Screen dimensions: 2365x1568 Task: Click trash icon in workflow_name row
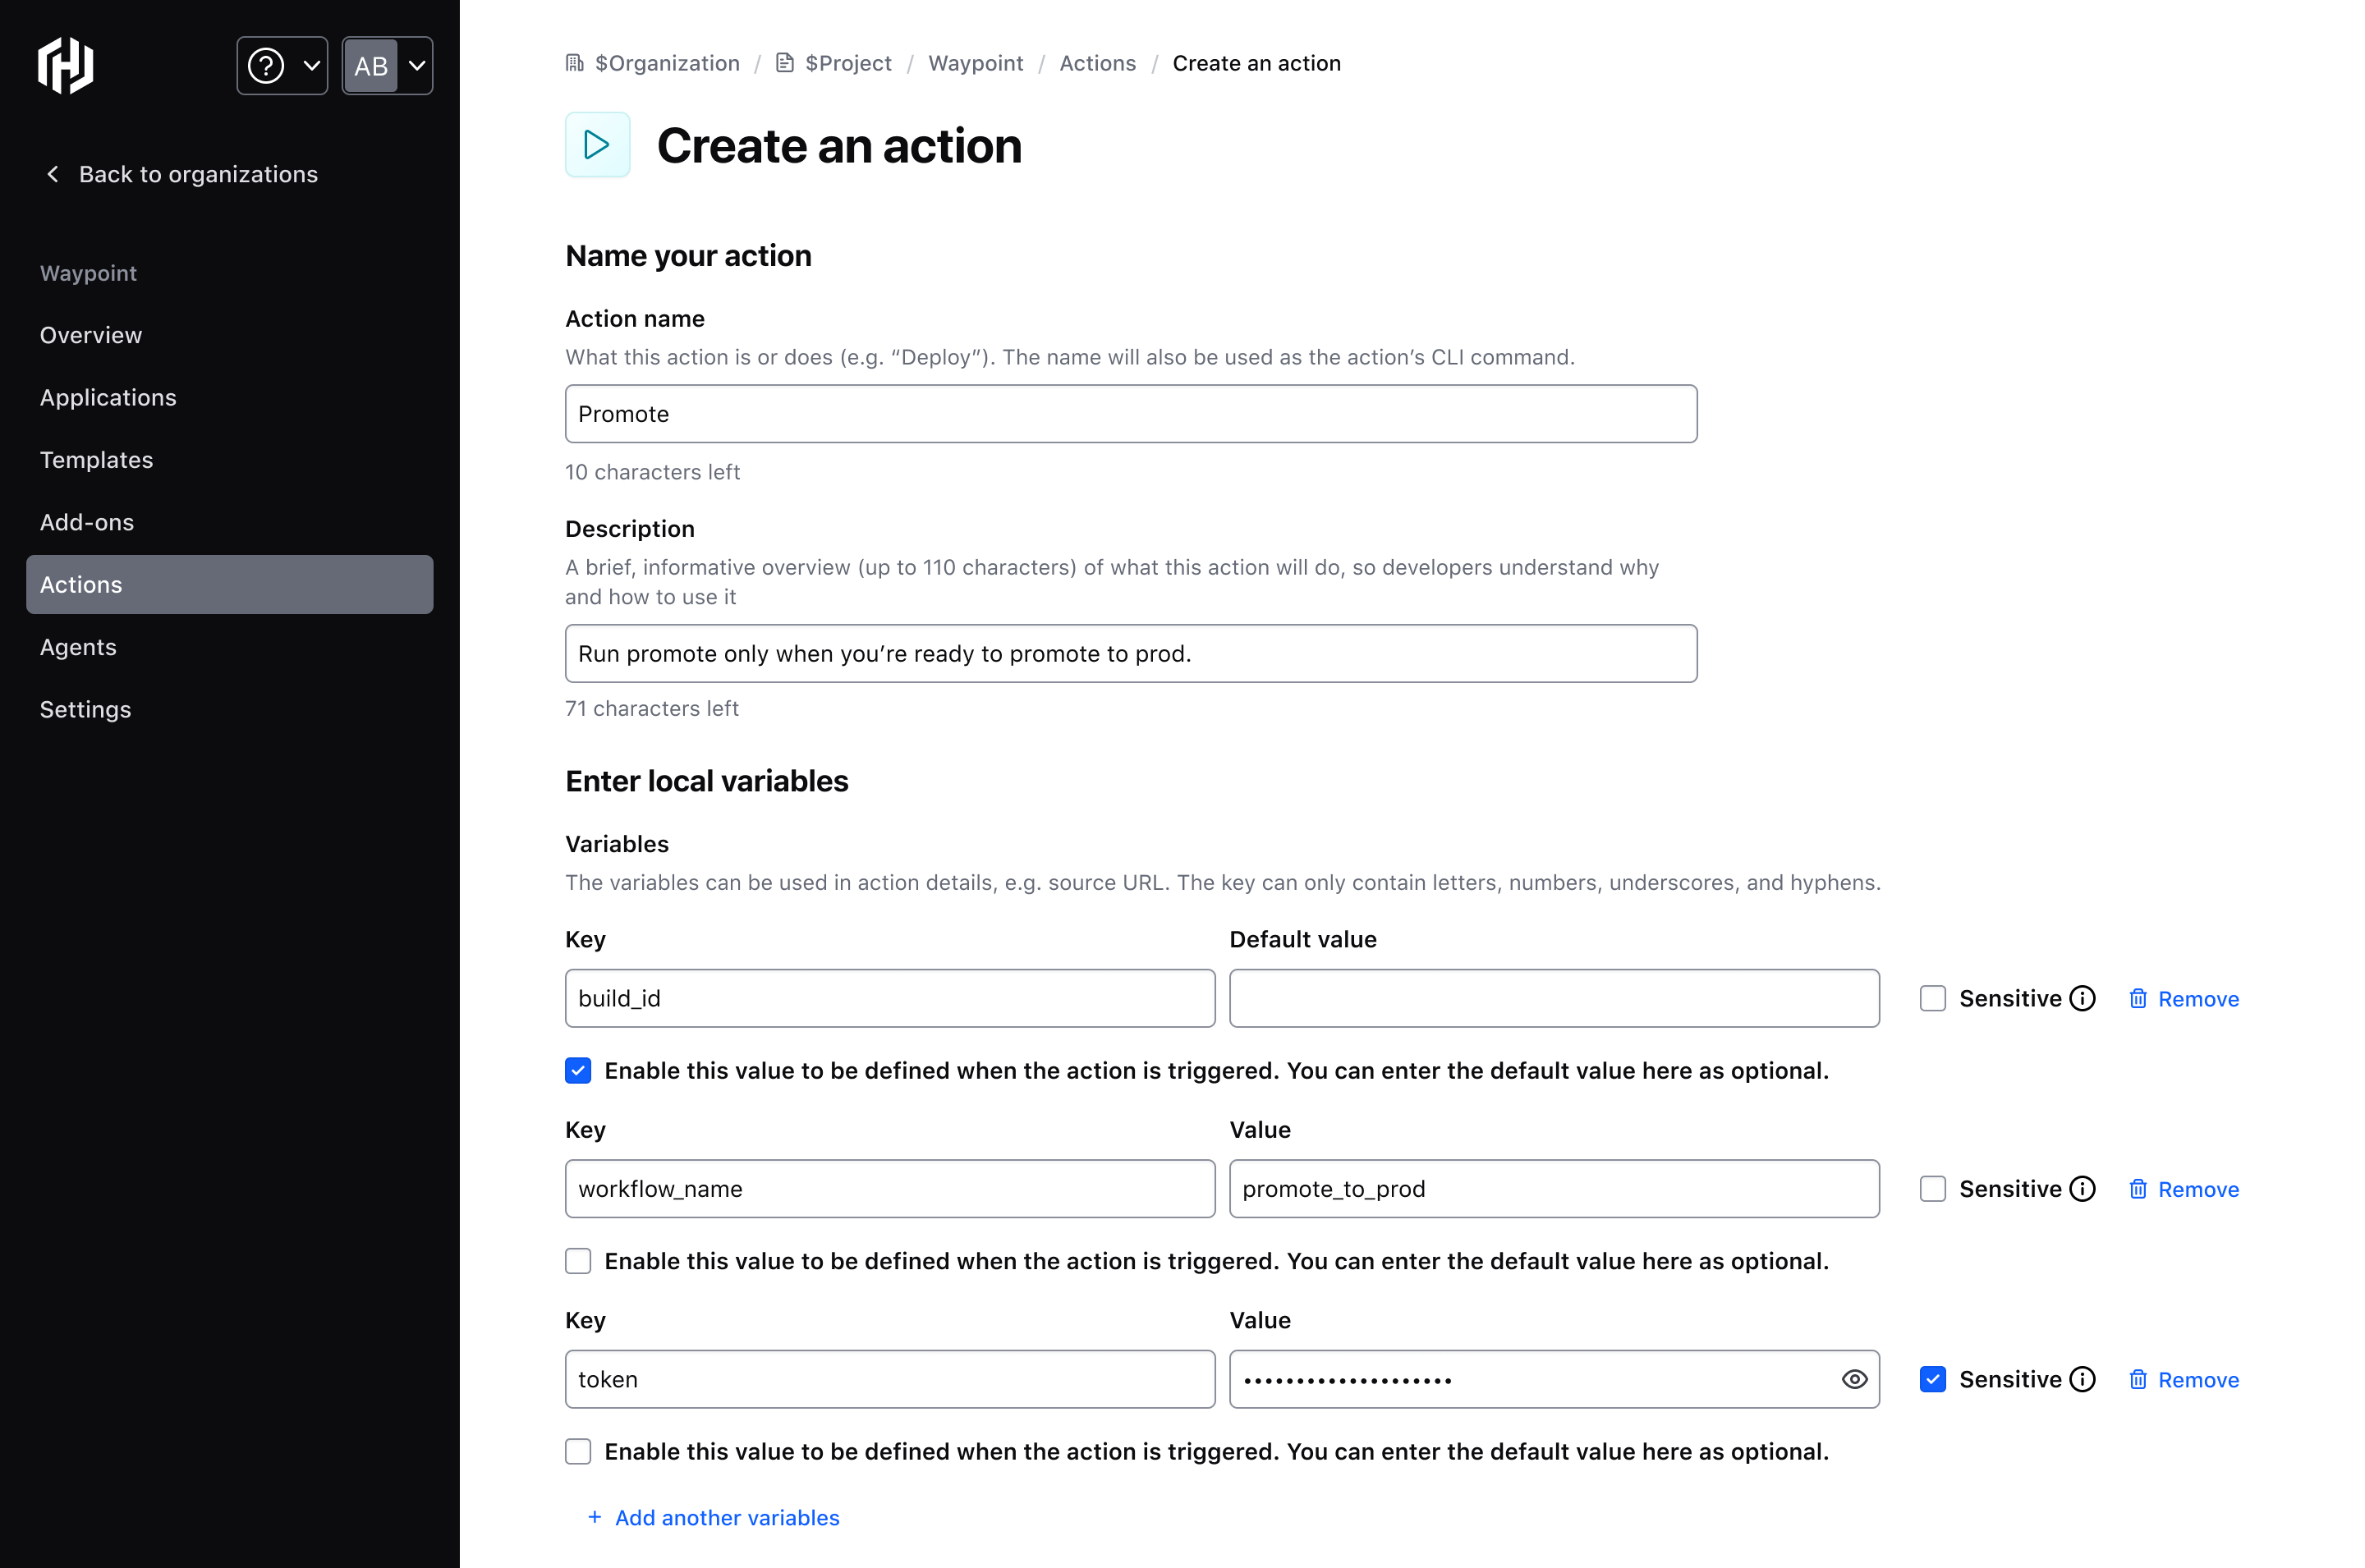click(2138, 1188)
